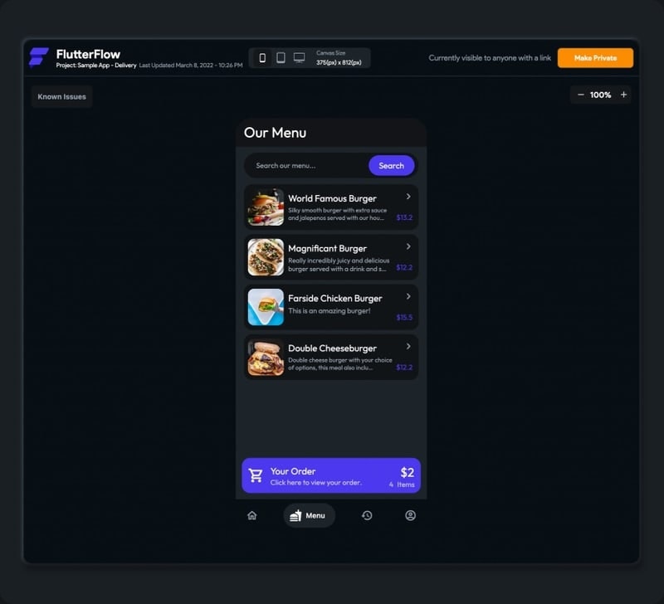This screenshot has width=664, height=604.
Task: Switch to desktop canvas preview
Action: pyautogui.click(x=300, y=57)
